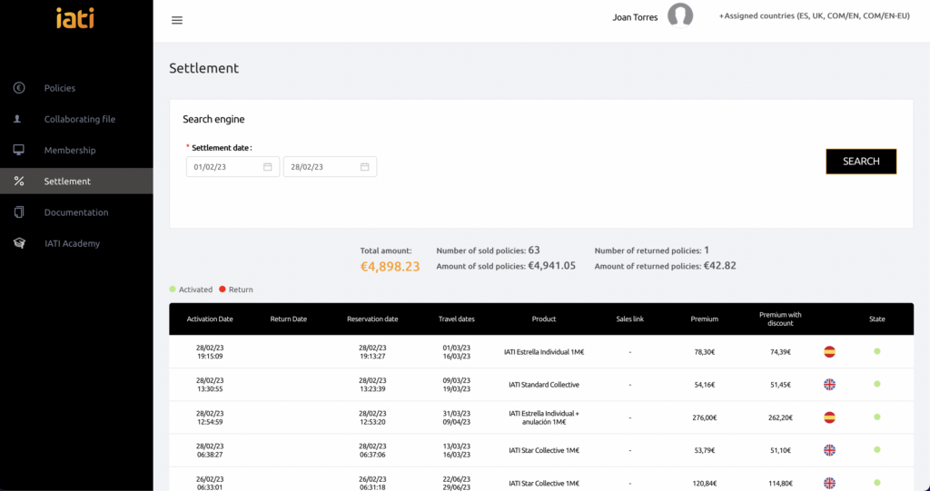Click the Collaborating file person icon
This screenshot has width=930, height=491.
(18, 119)
